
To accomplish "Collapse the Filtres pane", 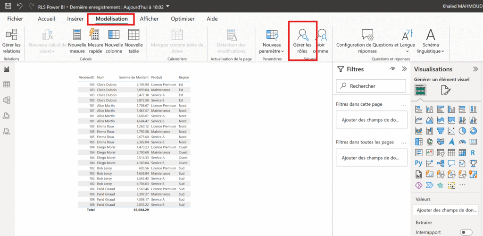I will pyautogui.click(x=405, y=69).
